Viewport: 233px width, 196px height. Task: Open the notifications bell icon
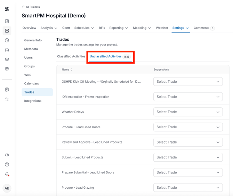(7, 174)
